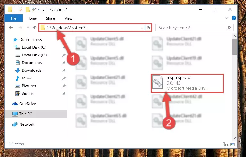
Task: Open Local Disk (C:) in sidebar
Action: coord(34,47)
